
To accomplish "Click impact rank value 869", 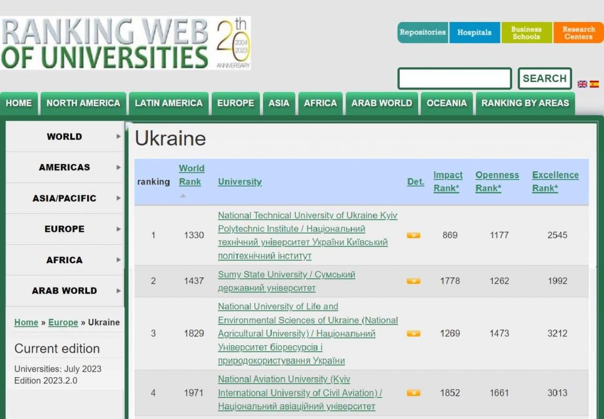I will pos(450,235).
